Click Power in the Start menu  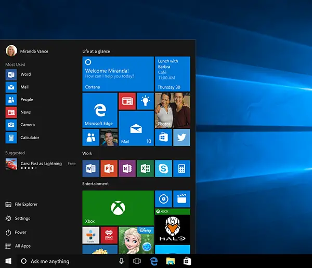(16, 232)
